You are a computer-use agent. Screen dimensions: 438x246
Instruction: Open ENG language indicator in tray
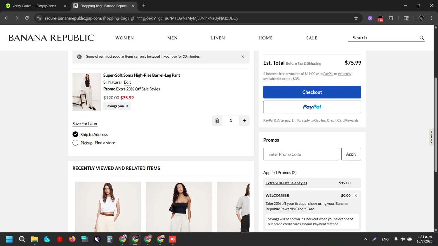[385, 239]
